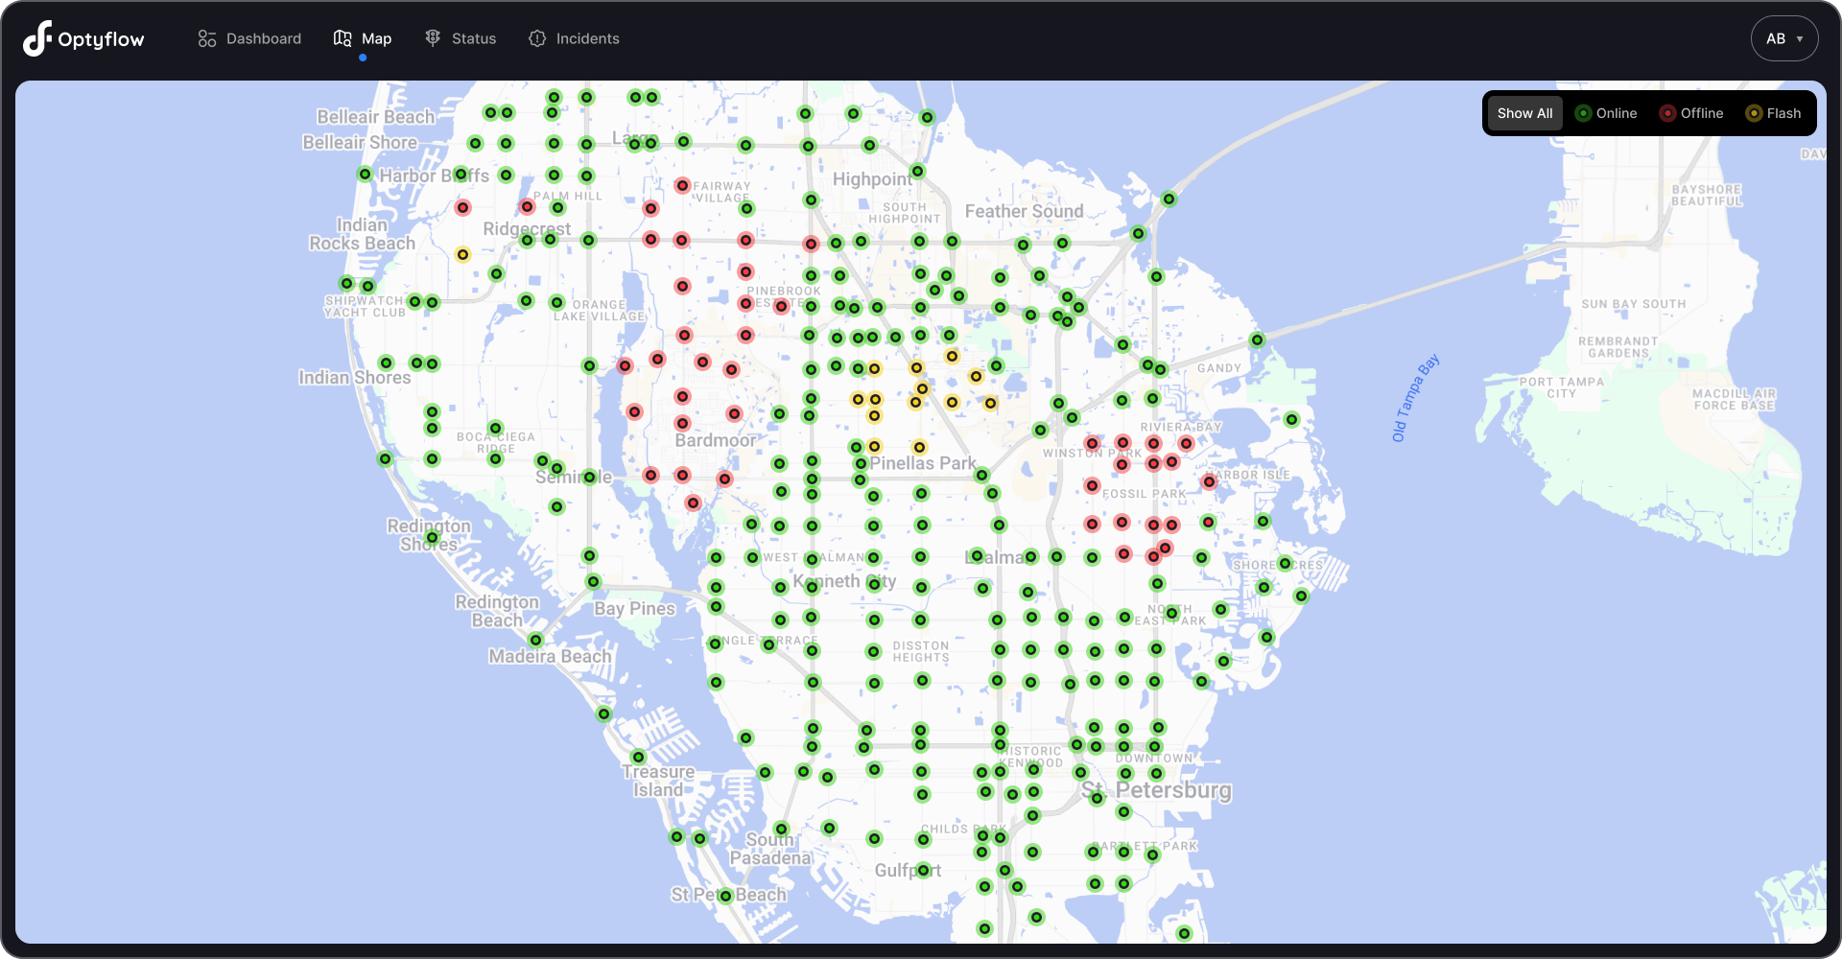The width and height of the screenshot is (1842, 959).
Task: Toggle the Offline filter
Action: 1691,113
